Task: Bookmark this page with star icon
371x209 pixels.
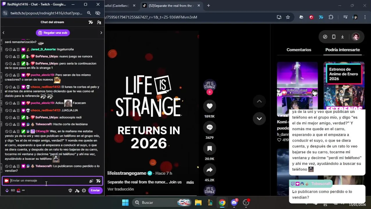Action: (x=288, y=17)
